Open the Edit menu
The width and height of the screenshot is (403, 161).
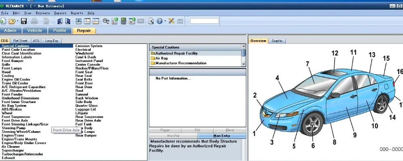16,13
